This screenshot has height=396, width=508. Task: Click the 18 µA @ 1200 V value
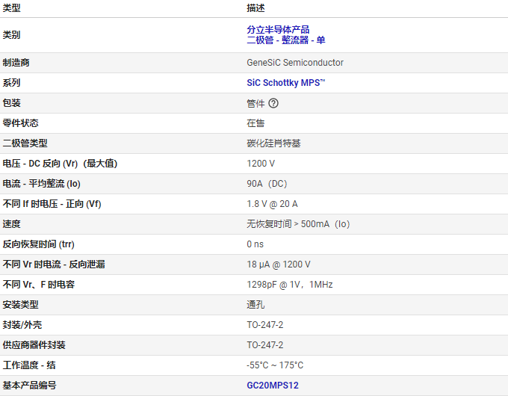click(x=279, y=264)
